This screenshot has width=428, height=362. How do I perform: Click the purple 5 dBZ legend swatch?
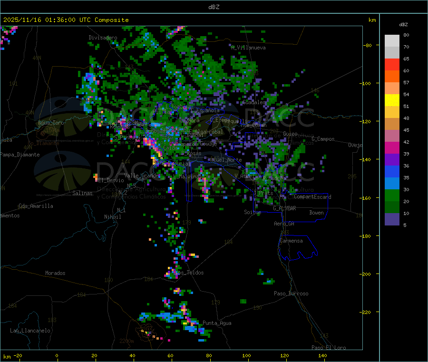tap(392, 219)
